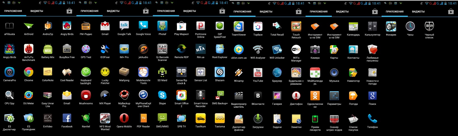Launch the Gmail app
The width and height of the screenshot is (458, 136).
(105, 26)
